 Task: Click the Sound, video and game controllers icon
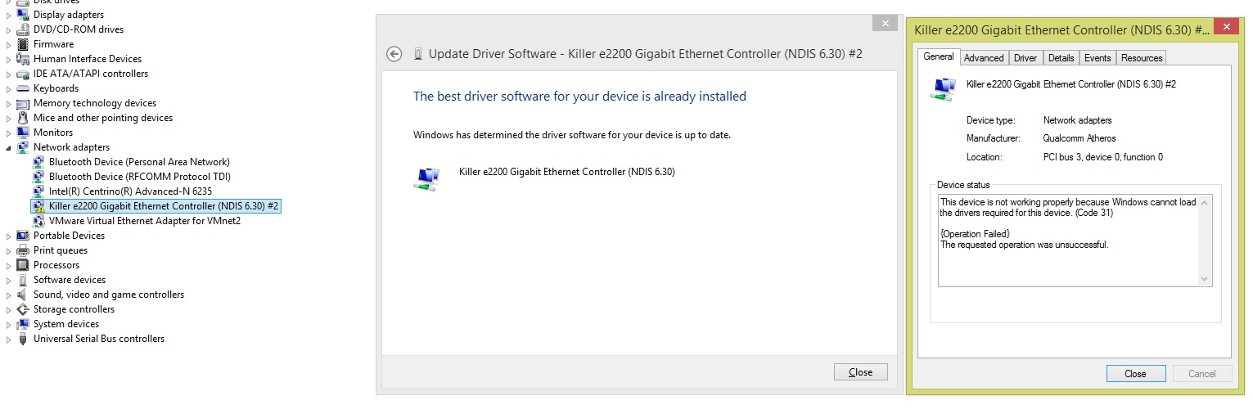coord(23,295)
